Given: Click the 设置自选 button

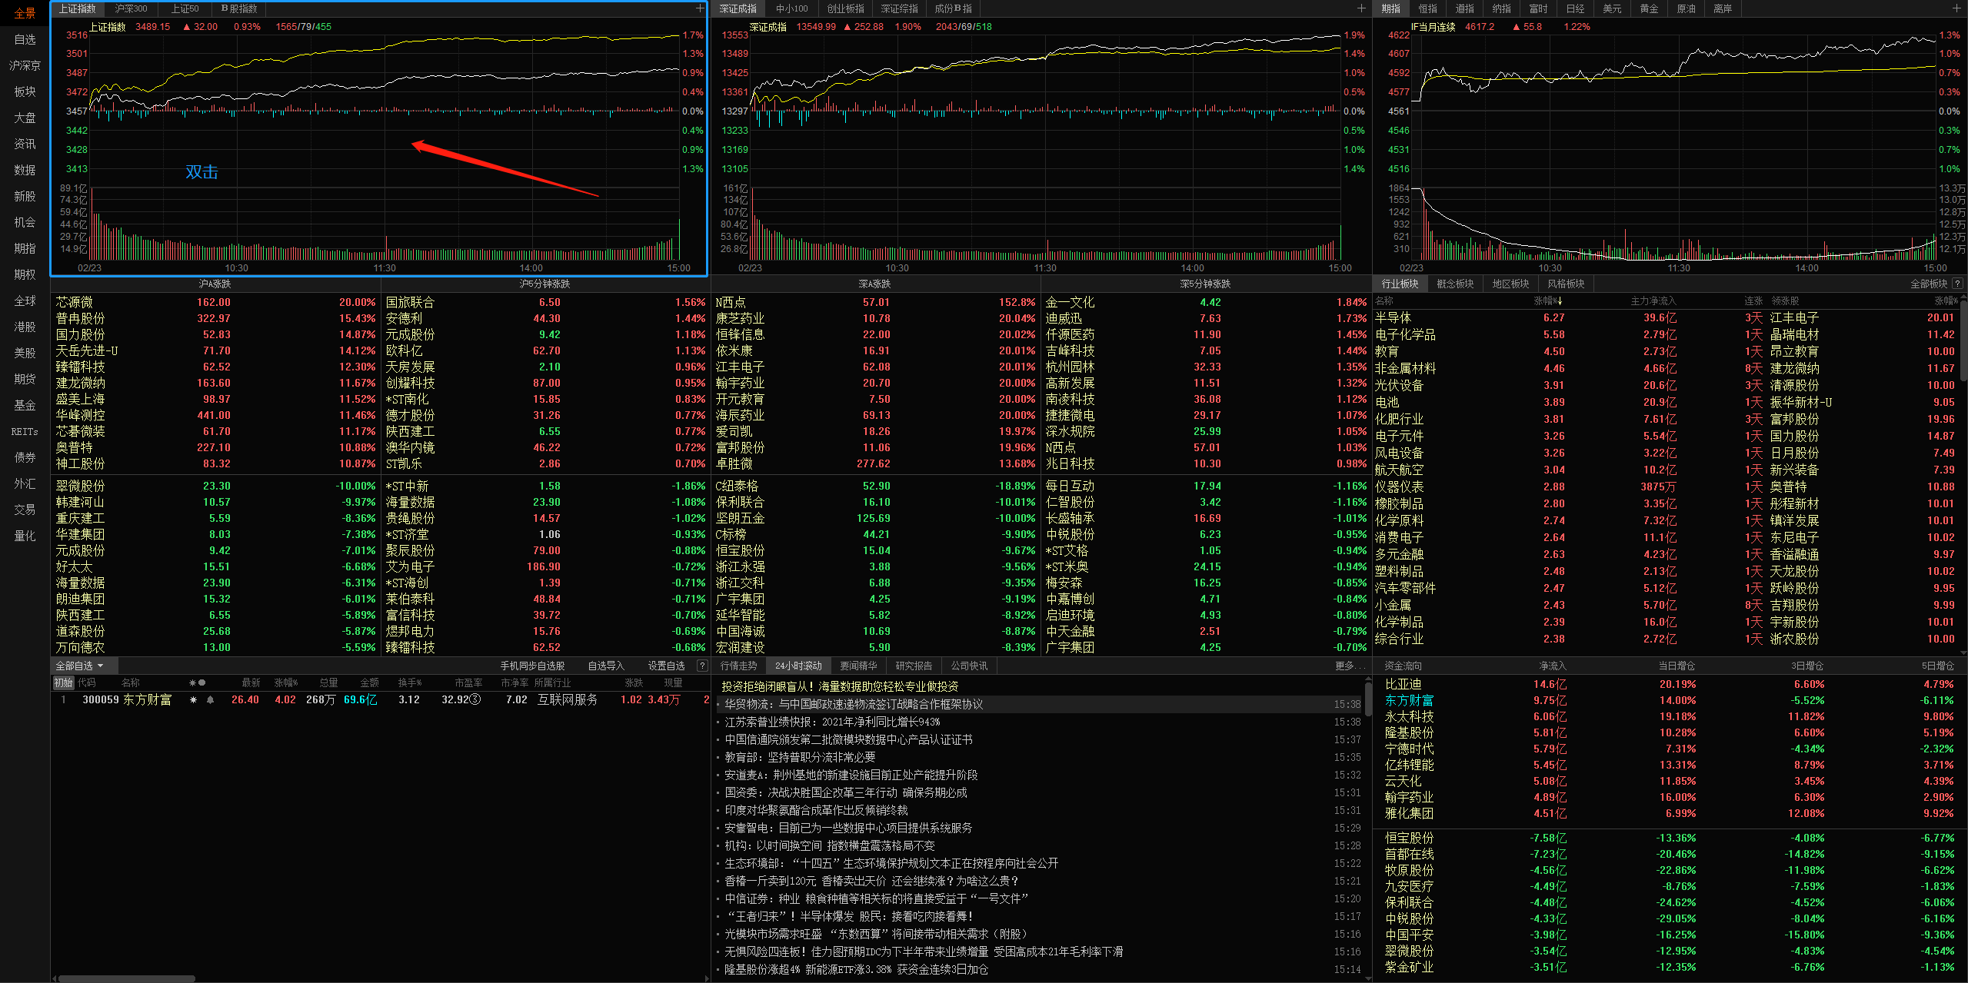Looking at the screenshot, I should point(666,666).
